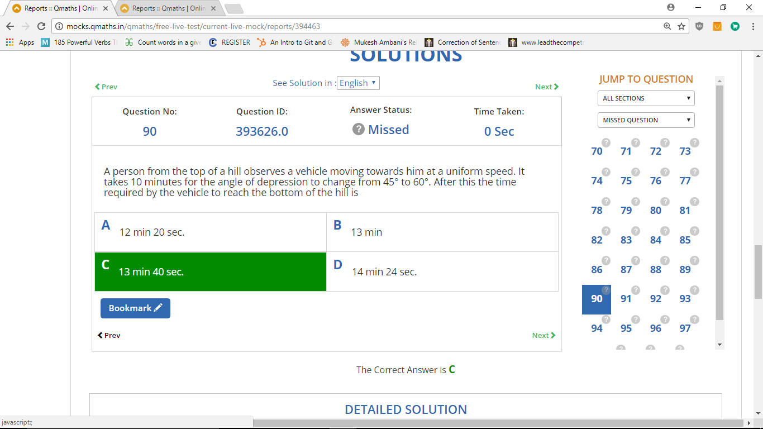The image size is (763, 429).
Task: Switch to the second Reports Qmaths tab
Action: [168, 8]
